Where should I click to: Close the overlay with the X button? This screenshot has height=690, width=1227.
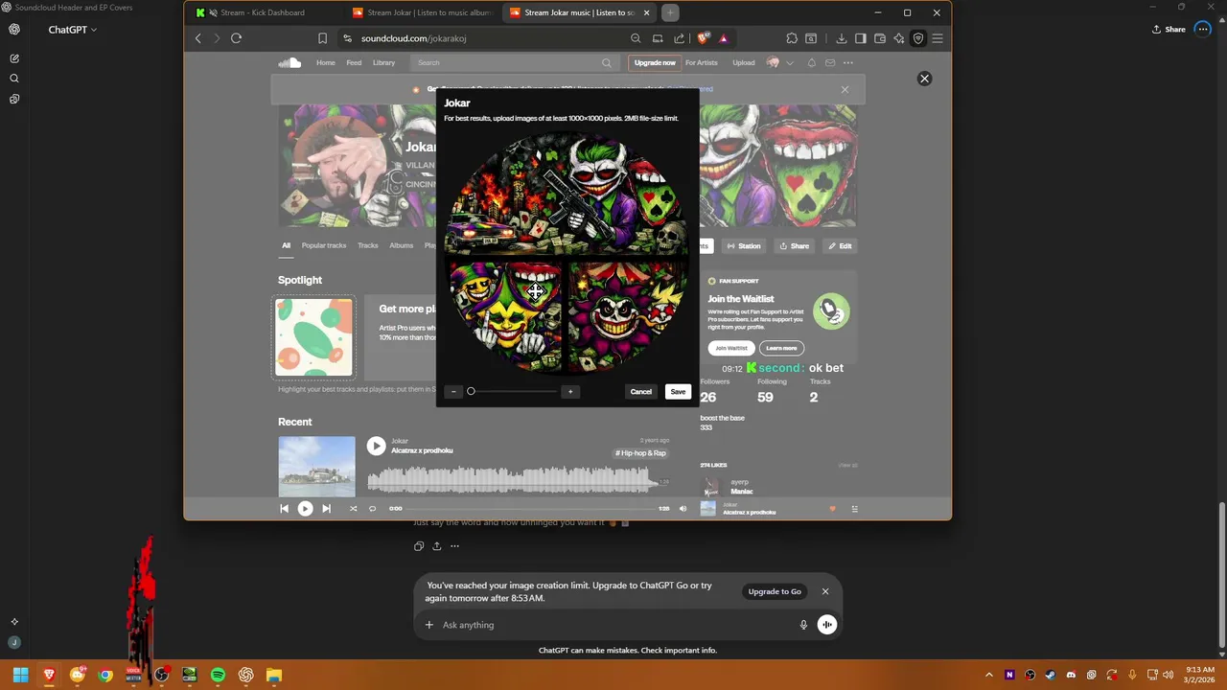click(924, 79)
